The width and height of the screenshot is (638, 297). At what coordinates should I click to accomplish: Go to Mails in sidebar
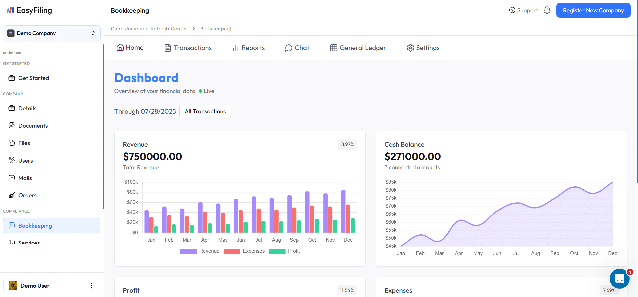click(x=25, y=178)
